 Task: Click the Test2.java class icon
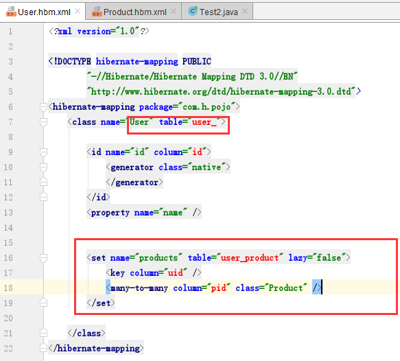[193, 11]
